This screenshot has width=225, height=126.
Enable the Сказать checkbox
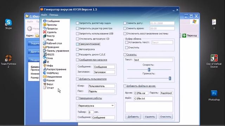(x=125, y=55)
